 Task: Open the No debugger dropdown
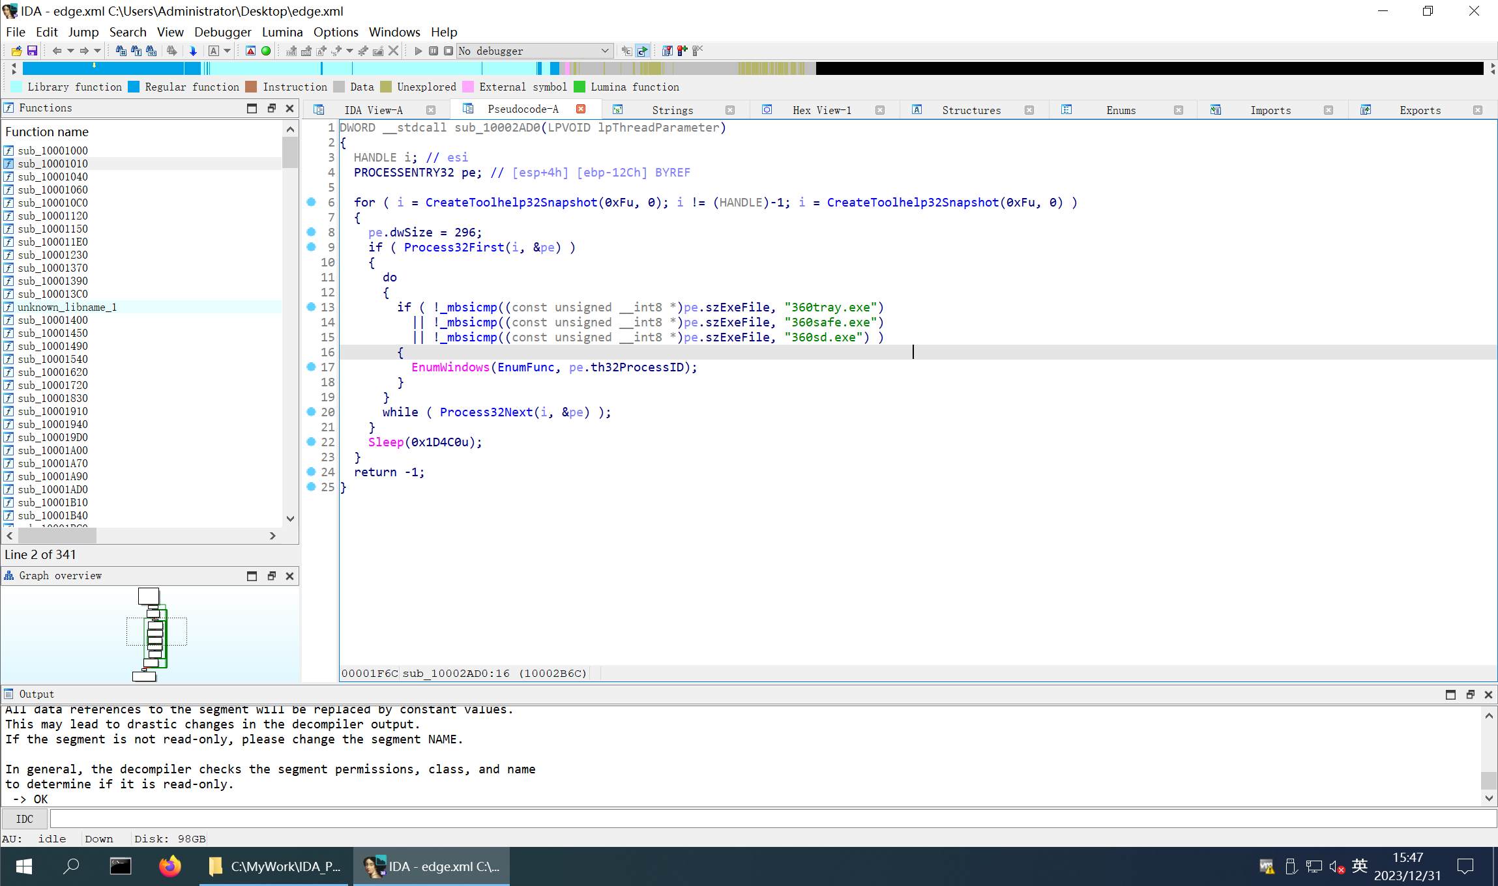pos(604,51)
